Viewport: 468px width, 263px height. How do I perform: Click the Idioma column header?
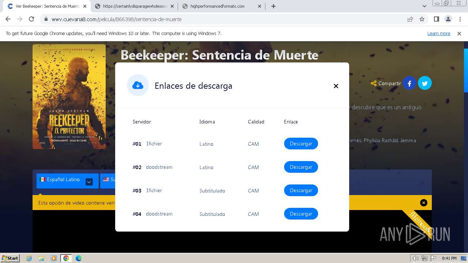207,122
